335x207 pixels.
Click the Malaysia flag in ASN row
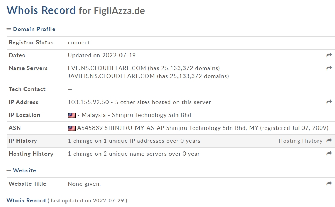click(71, 128)
